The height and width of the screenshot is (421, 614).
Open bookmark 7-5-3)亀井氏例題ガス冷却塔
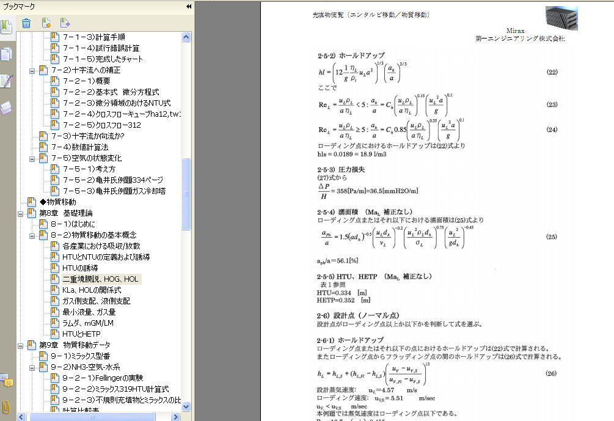[114, 191]
